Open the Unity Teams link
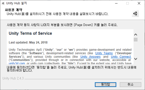 (x=104, y=53)
